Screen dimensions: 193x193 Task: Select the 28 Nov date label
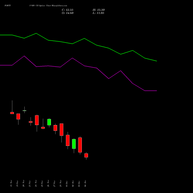coord(61,183)
